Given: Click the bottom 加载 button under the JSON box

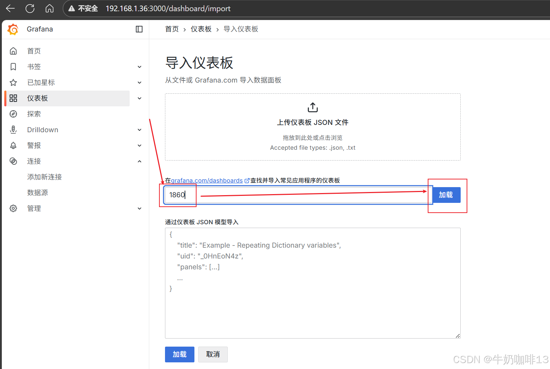Looking at the screenshot, I should 180,354.
